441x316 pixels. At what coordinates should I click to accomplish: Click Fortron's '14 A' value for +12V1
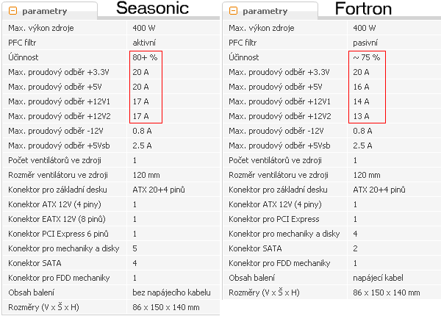click(361, 101)
